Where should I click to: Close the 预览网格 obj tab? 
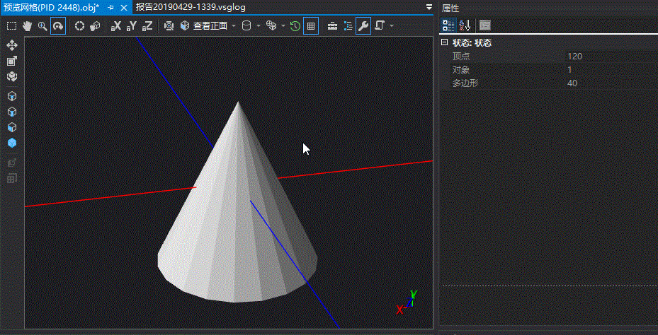coord(124,8)
